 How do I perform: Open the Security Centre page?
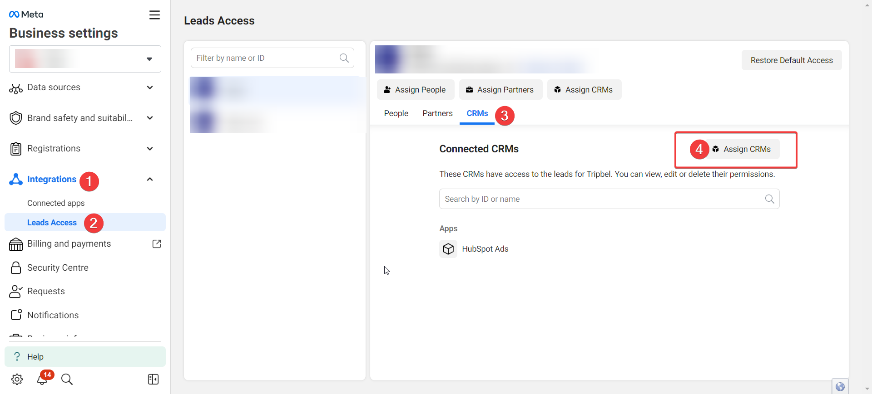coord(58,268)
